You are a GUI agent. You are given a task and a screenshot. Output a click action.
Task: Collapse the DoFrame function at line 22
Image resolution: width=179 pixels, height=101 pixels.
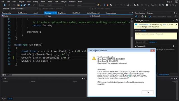(x=15, y=45)
